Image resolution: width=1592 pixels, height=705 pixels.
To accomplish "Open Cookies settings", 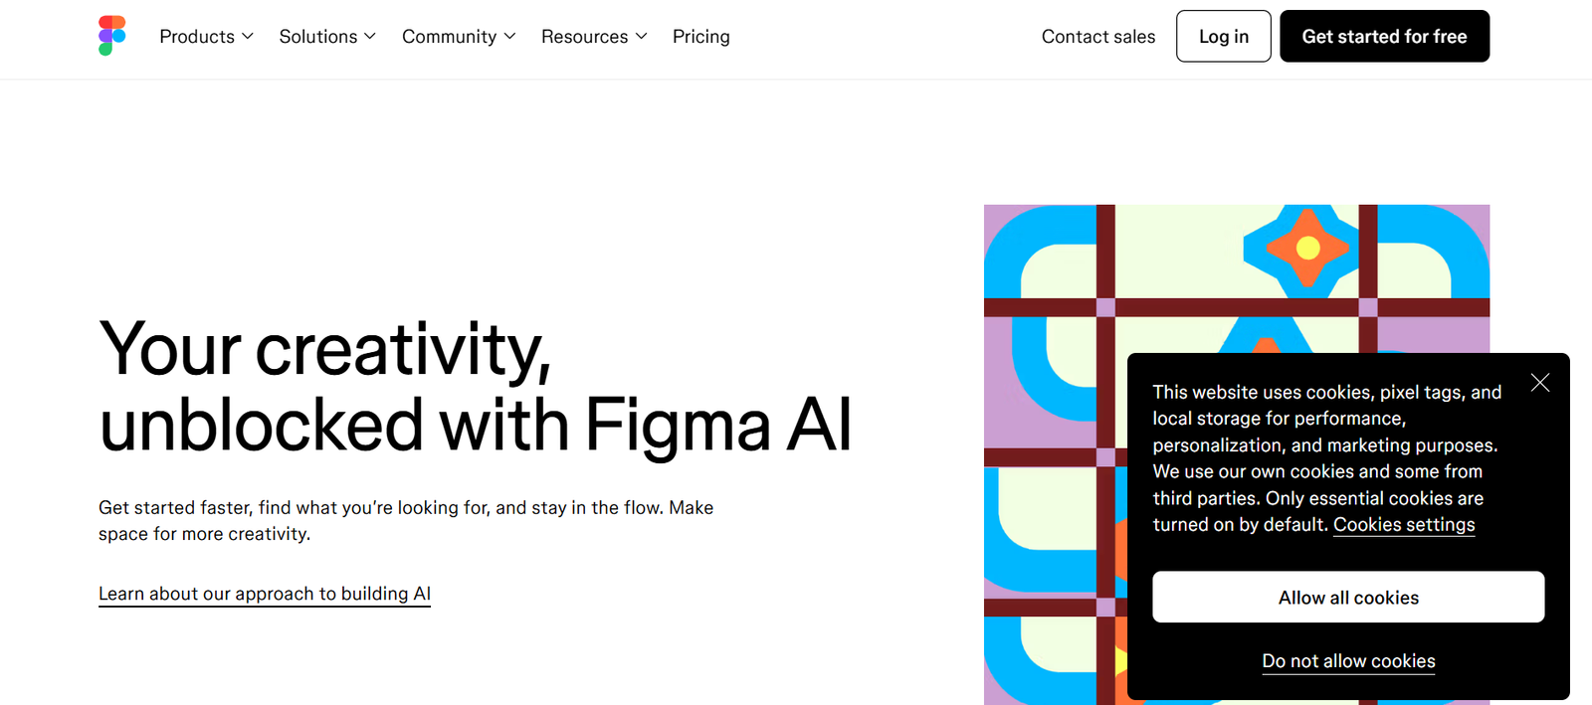I will [1404, 525].
